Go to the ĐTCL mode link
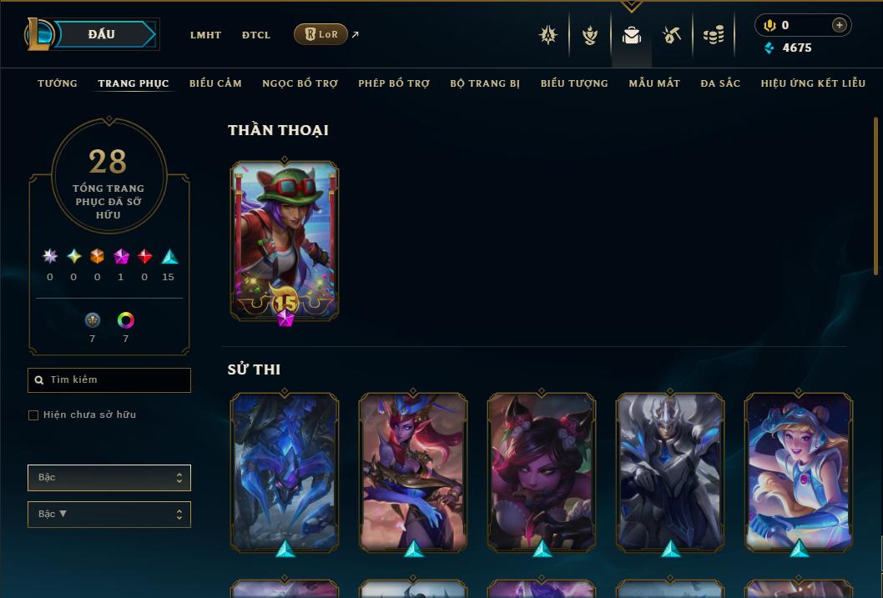Image resolution: width=883 pixels, height=598 pixels. tap(256, 35)
